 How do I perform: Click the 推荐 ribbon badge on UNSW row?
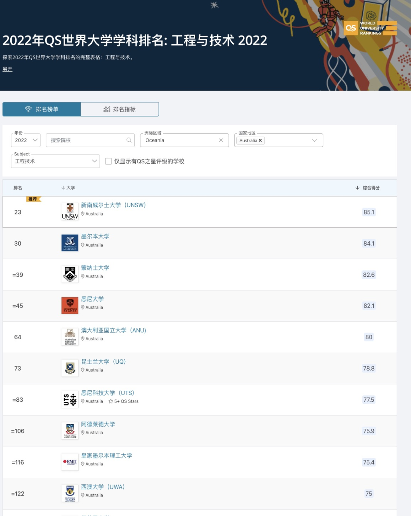(x=33, y=199)
